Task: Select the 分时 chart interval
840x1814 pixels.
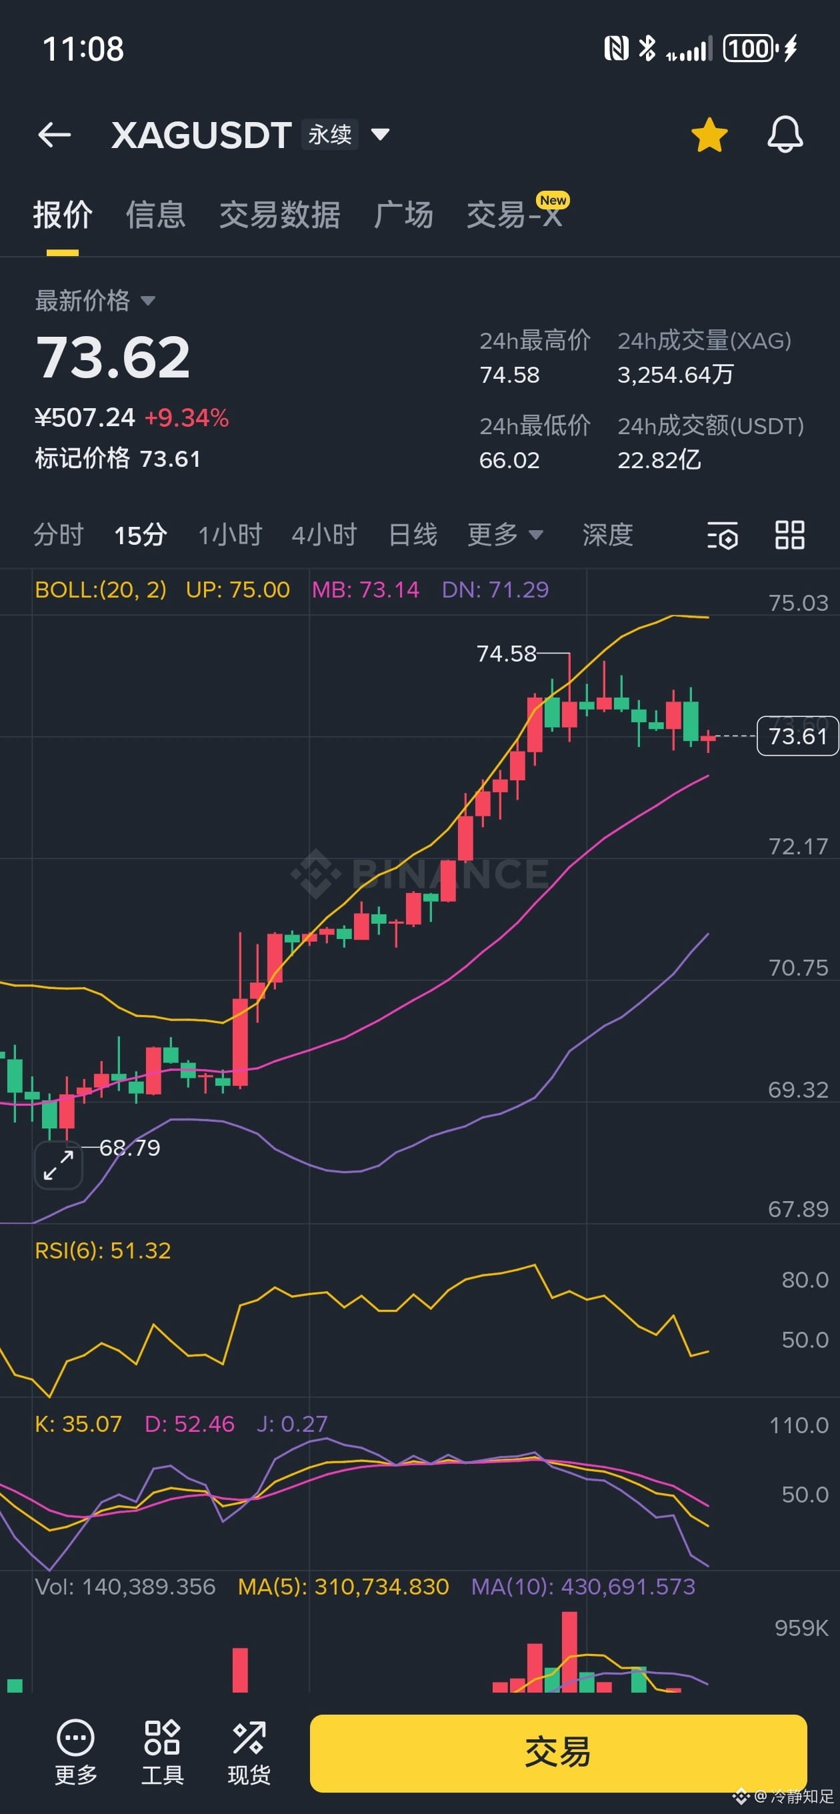Action: click(x=59, y=534)
